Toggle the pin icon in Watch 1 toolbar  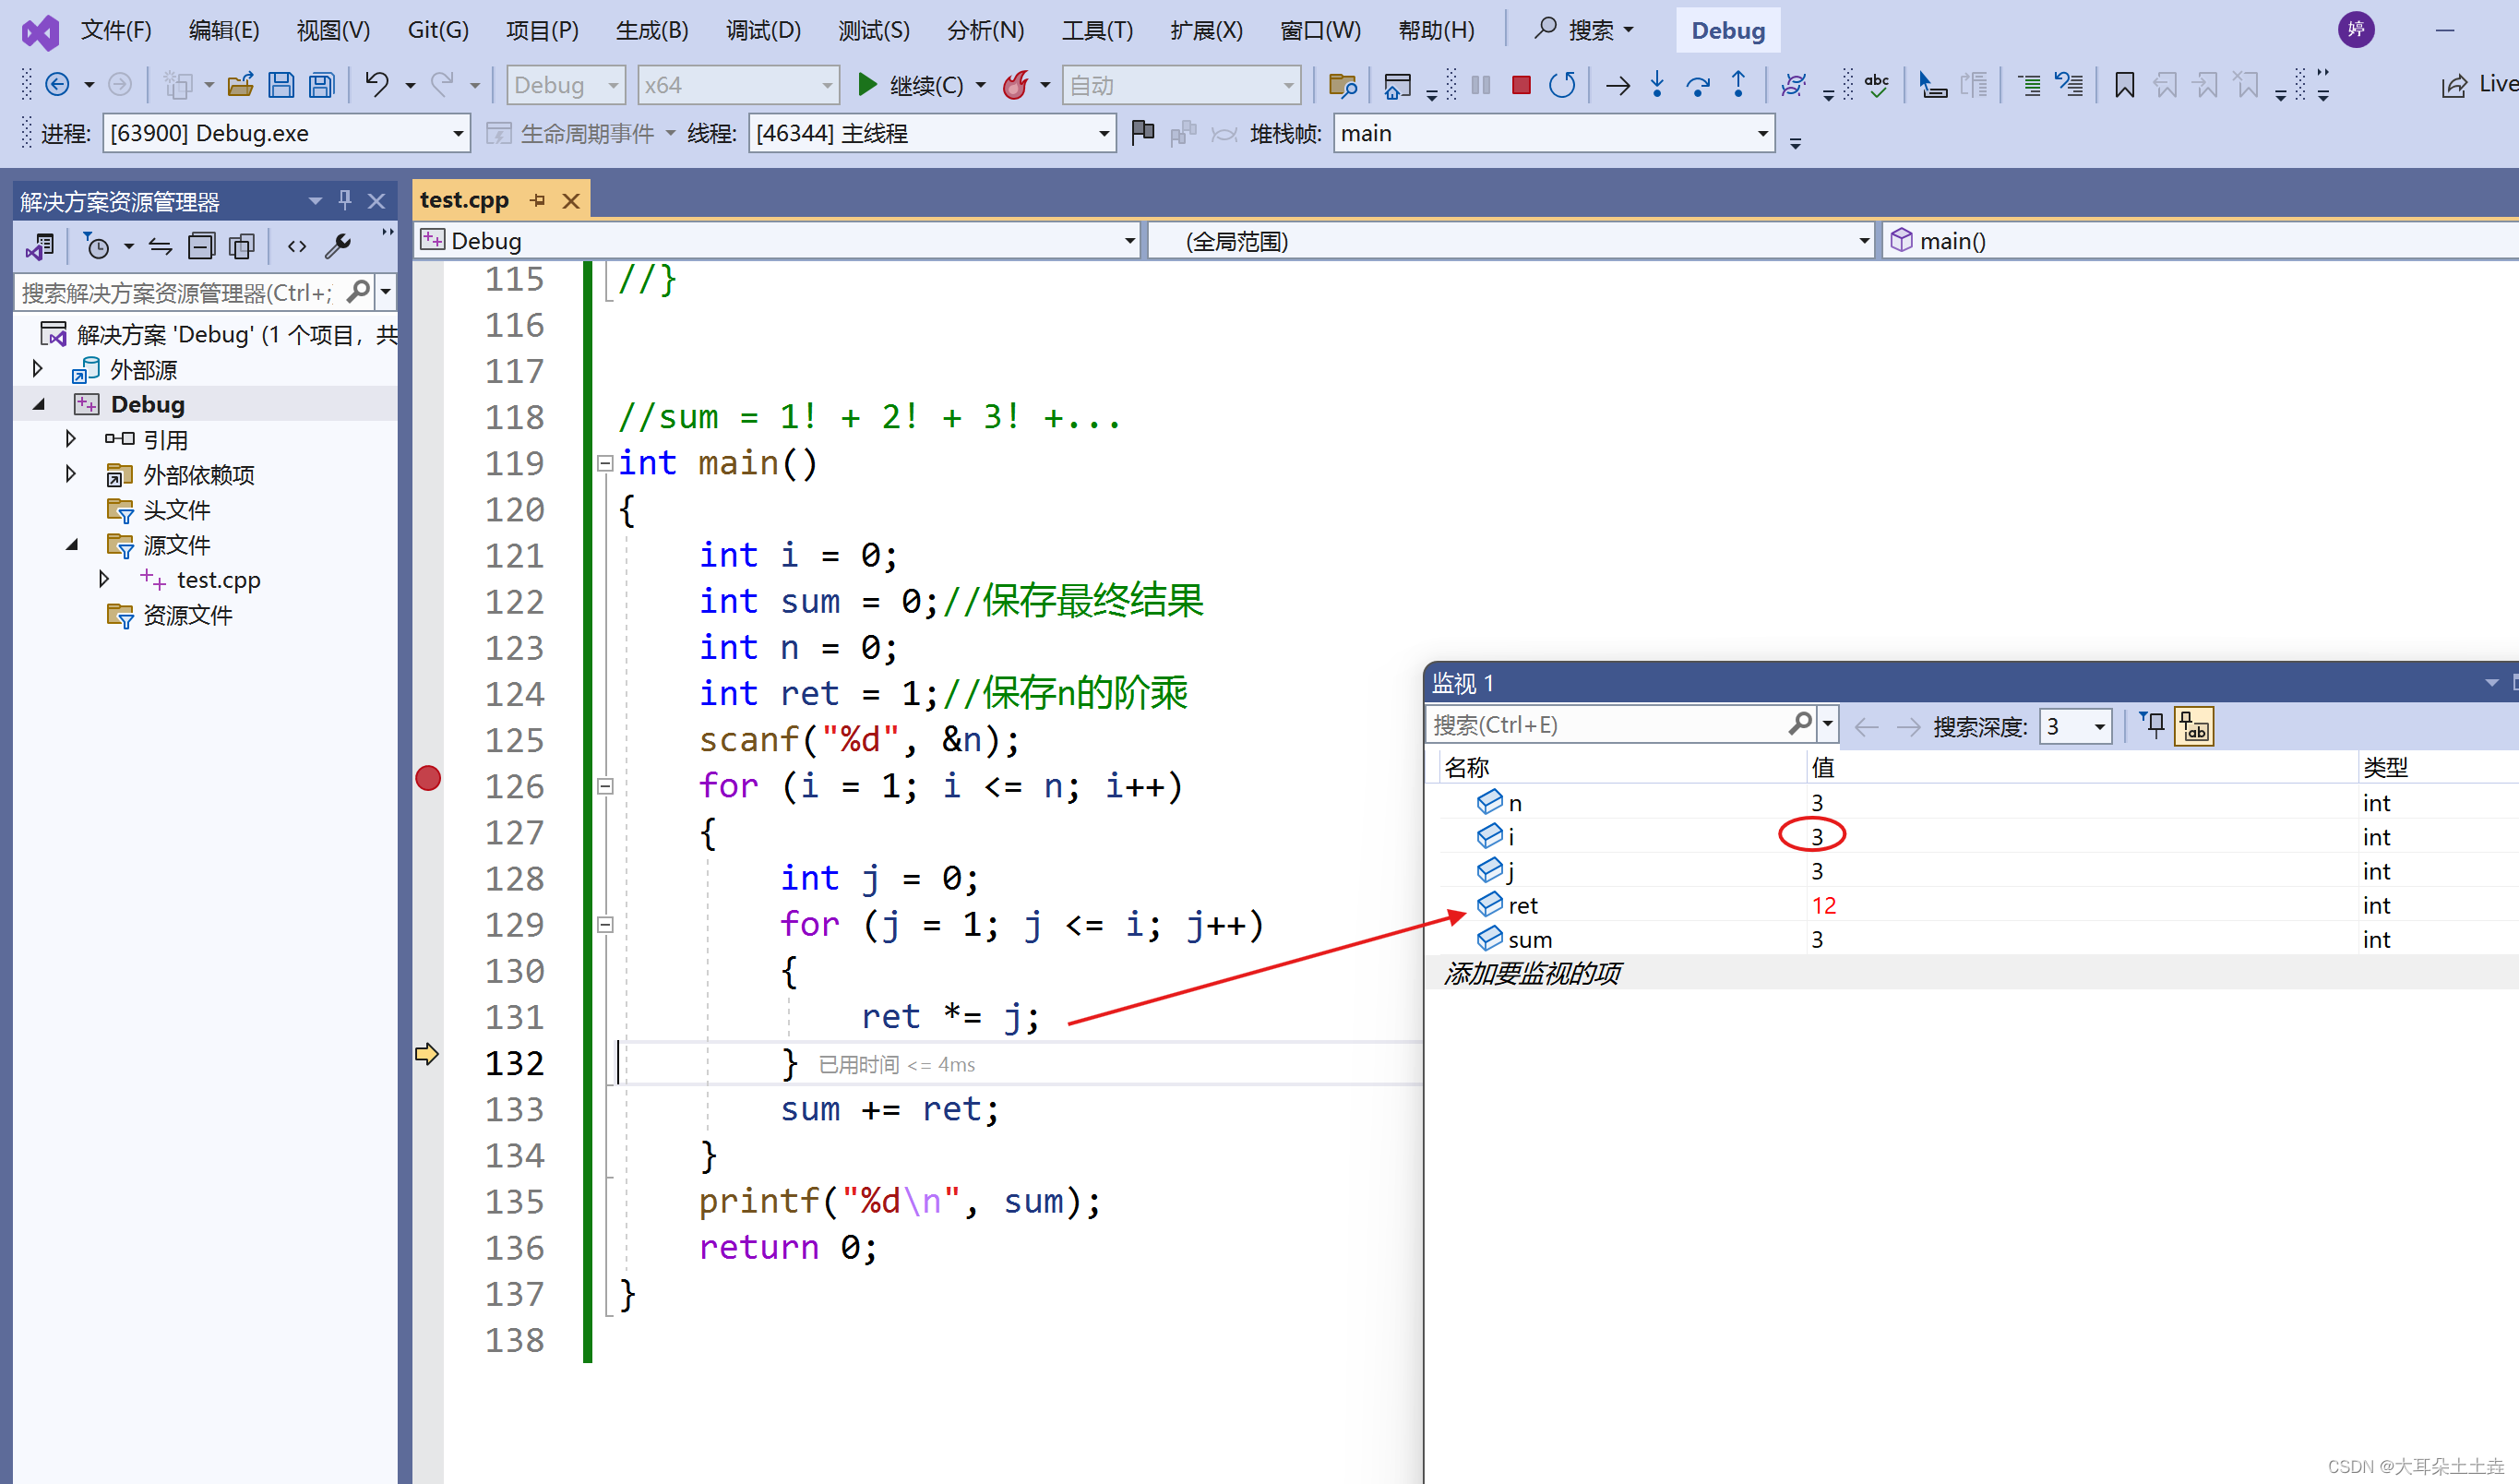point(2154,725)
